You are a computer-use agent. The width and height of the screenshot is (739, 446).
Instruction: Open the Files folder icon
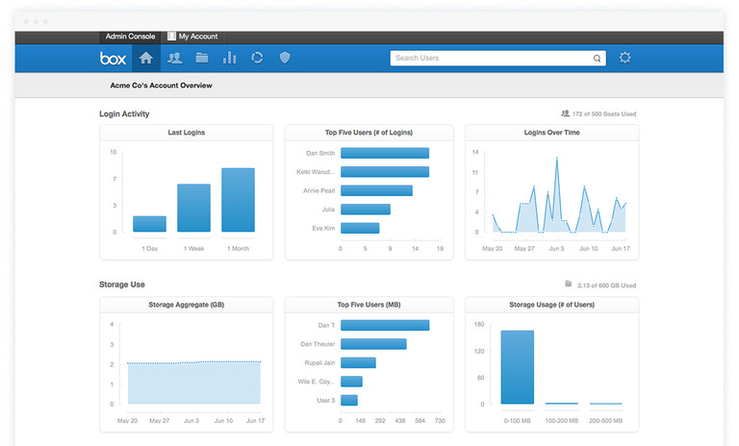tap(202, 58)
